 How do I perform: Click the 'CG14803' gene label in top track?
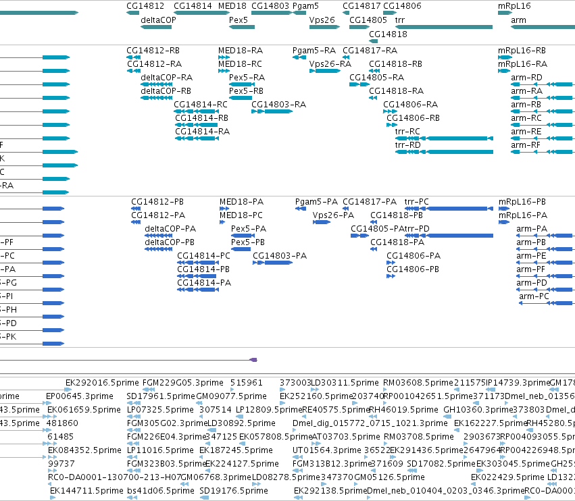tap(270, 6)
